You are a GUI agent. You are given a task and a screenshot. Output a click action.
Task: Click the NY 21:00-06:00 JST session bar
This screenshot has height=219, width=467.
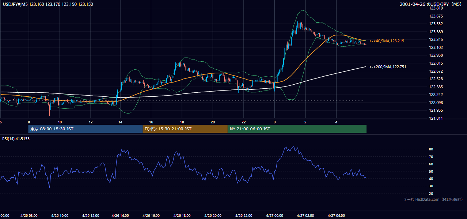tap(297, 129)
